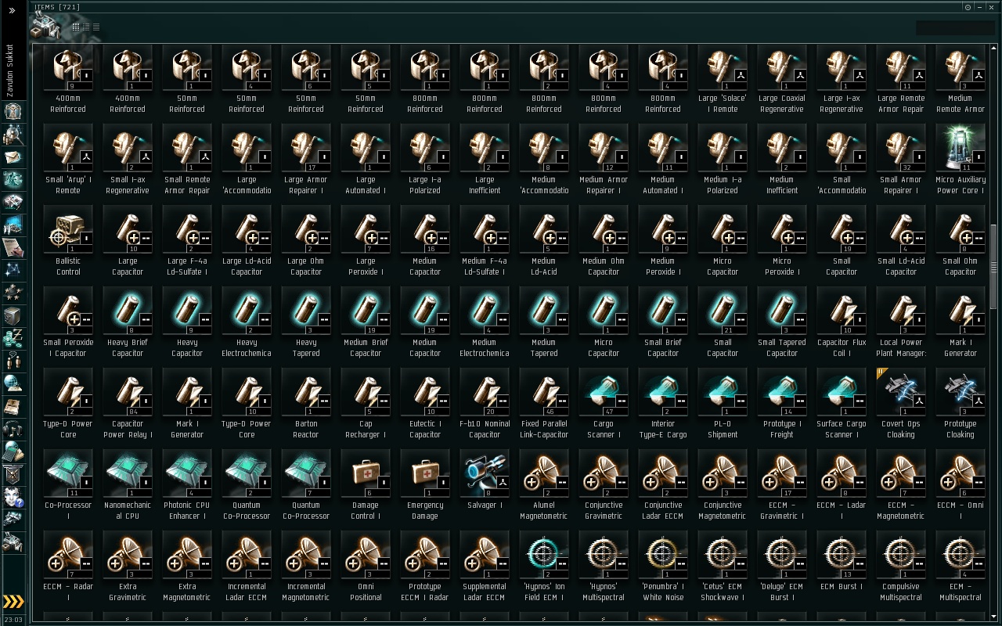1002x626 pixels.
Task: Select the Medium Tapered item
Action: click(x=544, y=323)
